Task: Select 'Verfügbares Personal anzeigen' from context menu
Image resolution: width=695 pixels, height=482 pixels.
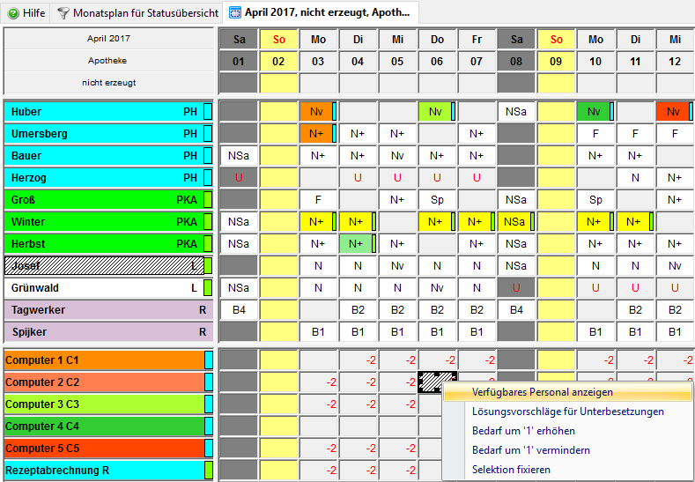Action: 542,392
